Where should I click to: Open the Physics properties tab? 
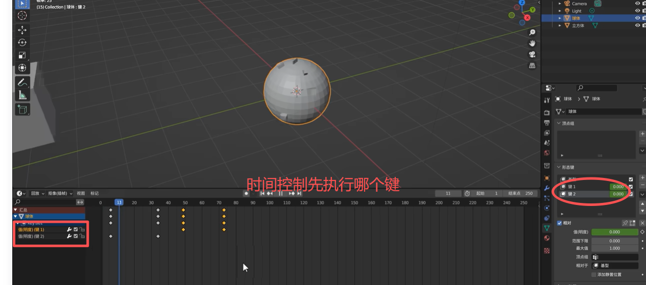tap(547, 208)
